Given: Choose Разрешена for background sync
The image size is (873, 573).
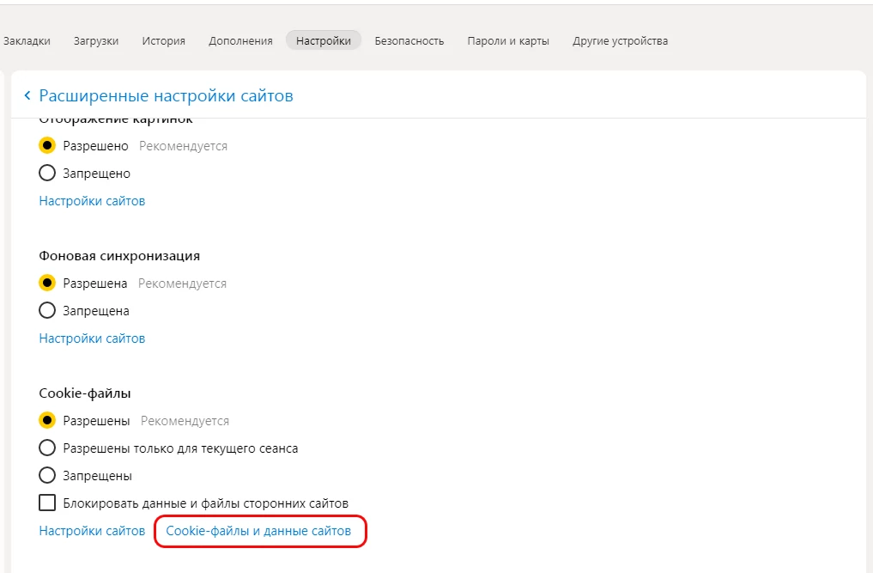Looking at the screenshot, I should [48, 283].
